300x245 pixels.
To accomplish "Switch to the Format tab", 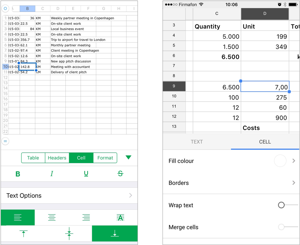I will [105, 157].
